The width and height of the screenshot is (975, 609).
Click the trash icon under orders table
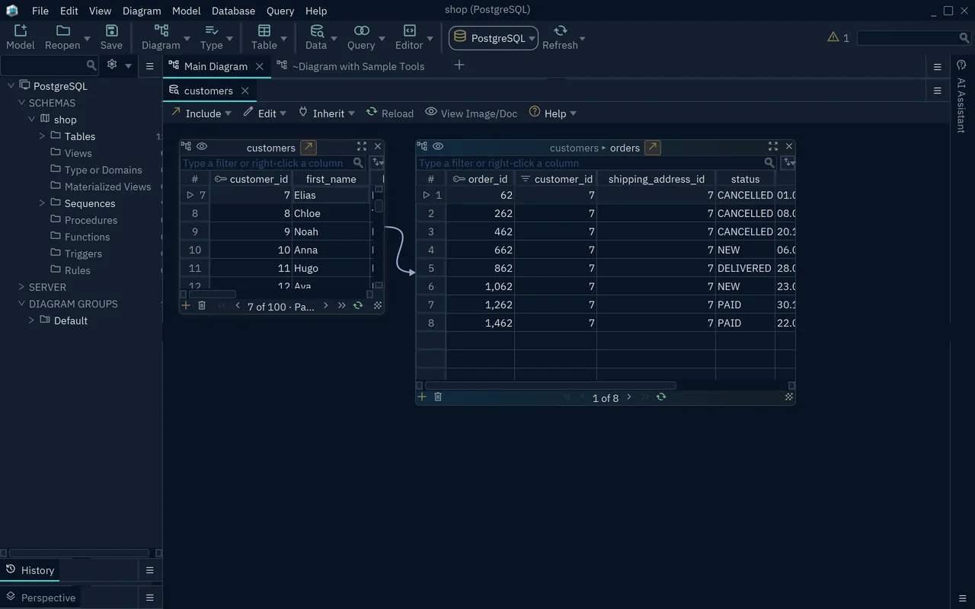[438, 397]
